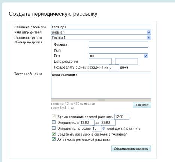The image size is (175, 162).
Task: Enable the 'Отправлять не более' limit checkbox
Action: click(x=54, y=128)
